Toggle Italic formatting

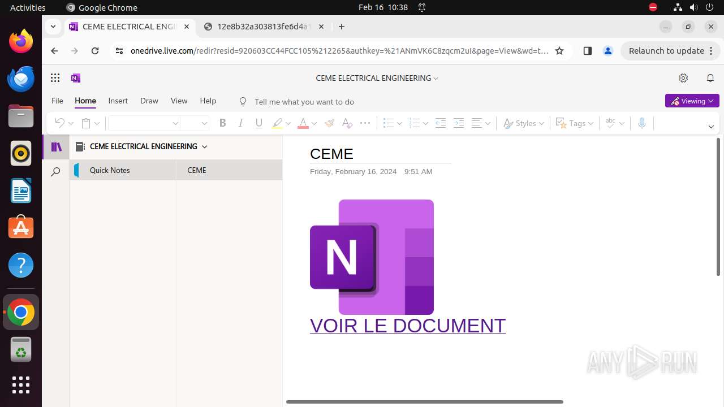point(241,123)
